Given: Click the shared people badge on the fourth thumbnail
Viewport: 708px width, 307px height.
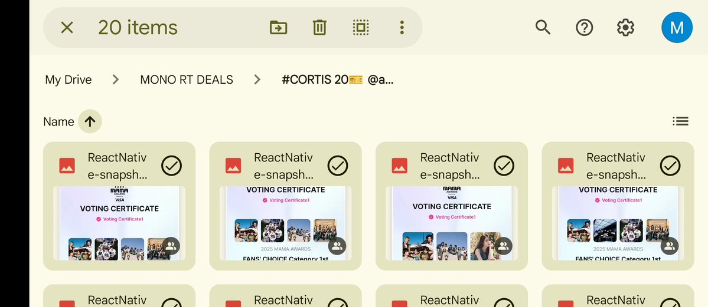Looking at the screenshot, I should click(x=670, y=246).
